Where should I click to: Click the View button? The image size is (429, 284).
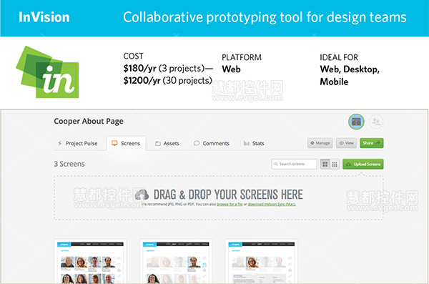click(346, 143)
